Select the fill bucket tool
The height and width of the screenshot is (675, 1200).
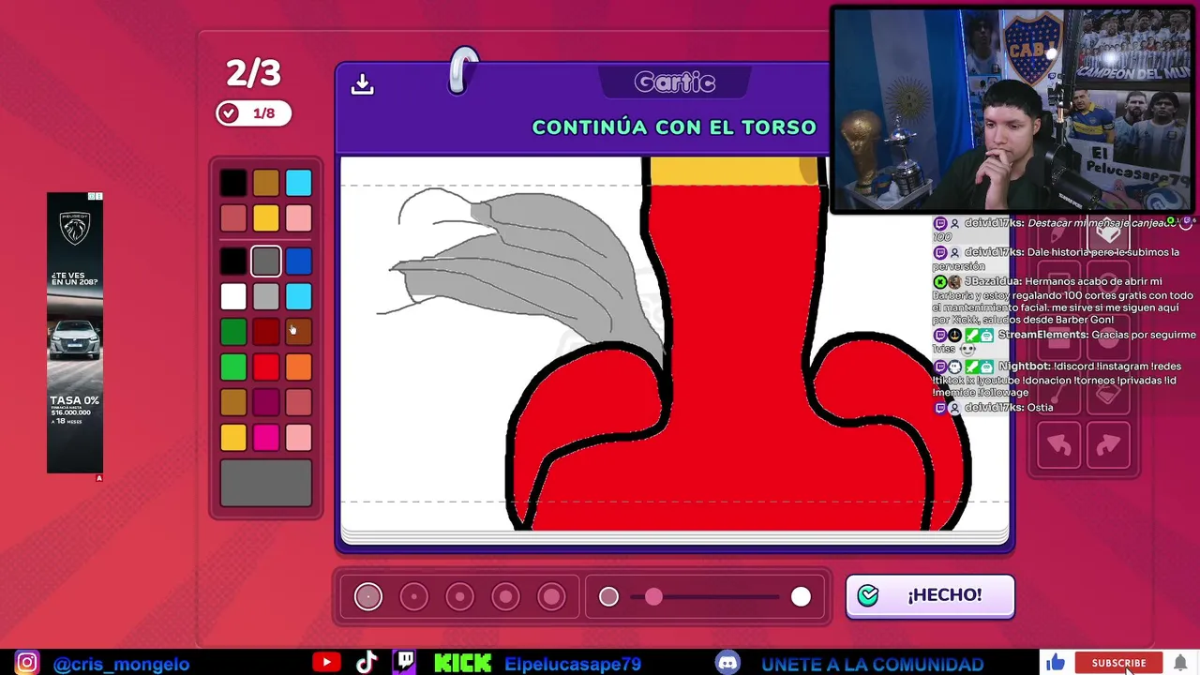click(1108, 394)
